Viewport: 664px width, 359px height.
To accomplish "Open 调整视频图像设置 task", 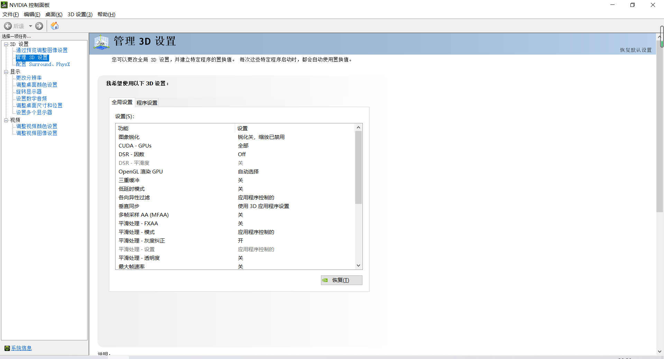I will (37, 133).
